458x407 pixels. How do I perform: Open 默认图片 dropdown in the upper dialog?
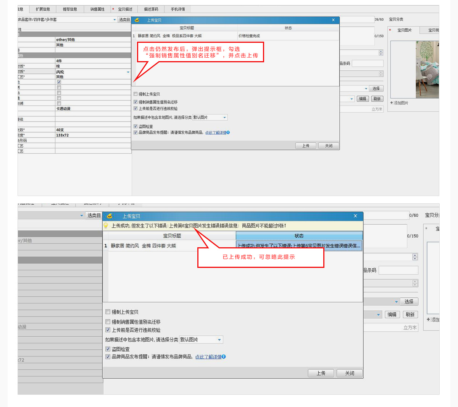pyautogui.click(x=224, y=118)
